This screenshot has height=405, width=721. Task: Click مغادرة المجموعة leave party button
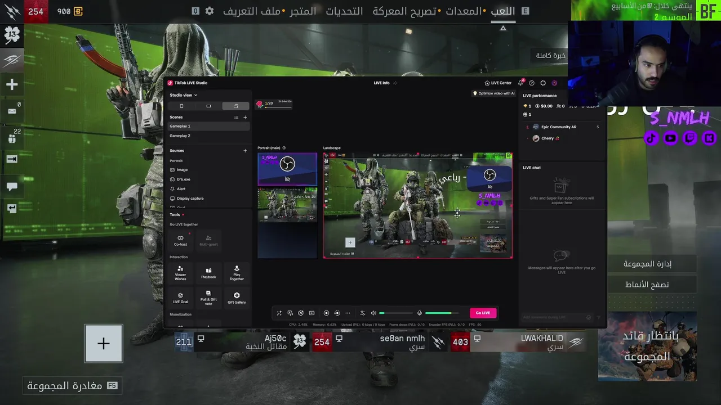(73, 385)
